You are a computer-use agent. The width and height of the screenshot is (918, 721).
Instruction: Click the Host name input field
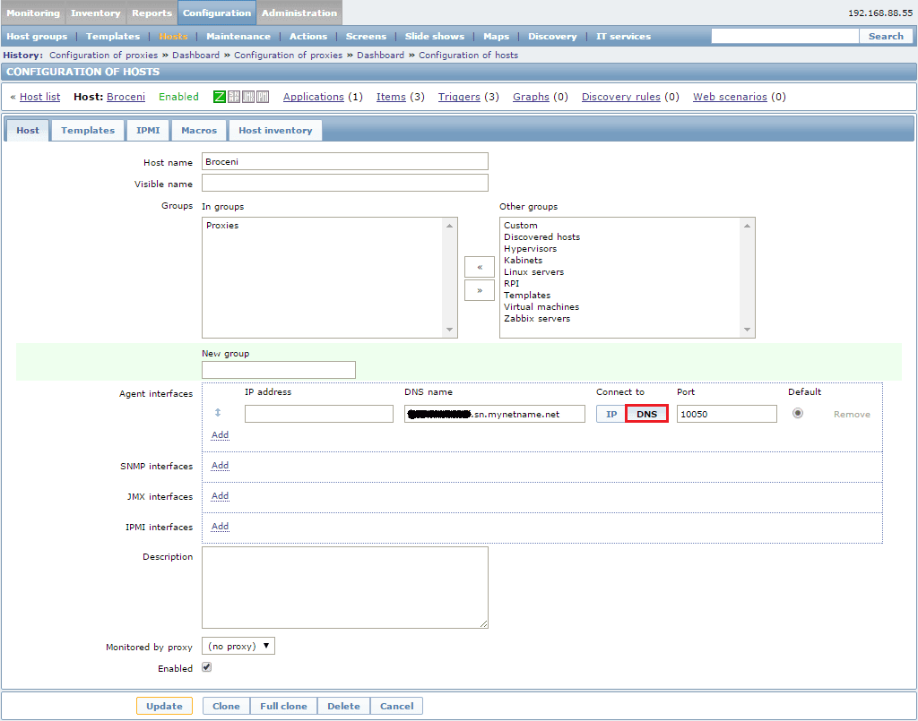(345, 162)
